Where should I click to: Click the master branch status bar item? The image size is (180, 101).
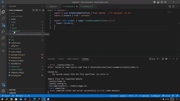coord(6,96)
